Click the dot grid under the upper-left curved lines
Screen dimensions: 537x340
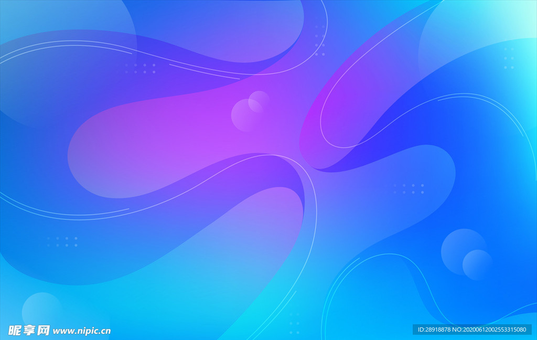click(140, 68)
